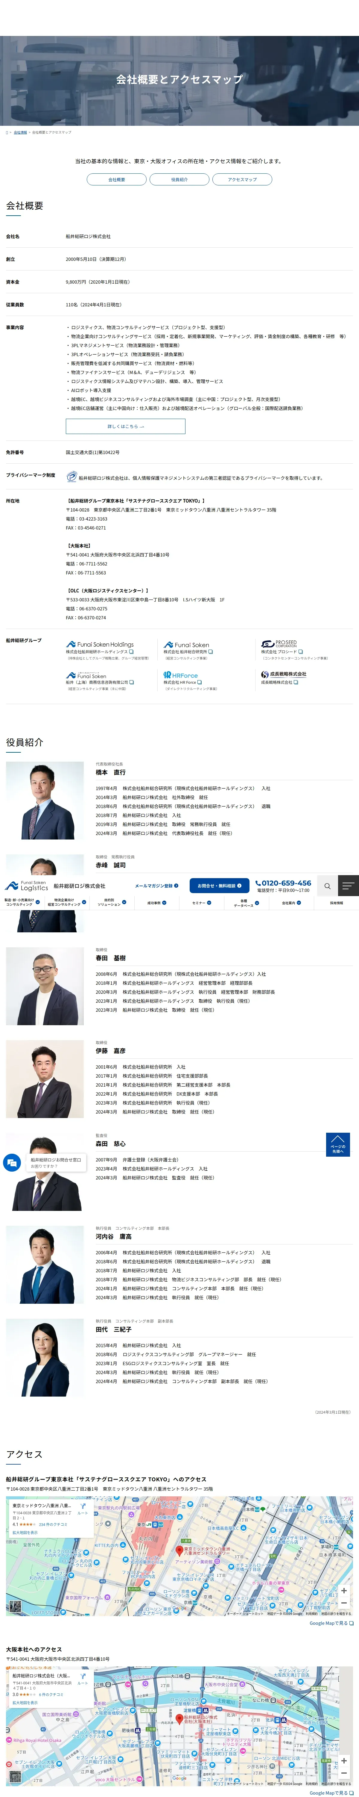Open メールマガジン登録 in the header
359x1797 pixels.
pyautogui.click(x=156, y=886)
